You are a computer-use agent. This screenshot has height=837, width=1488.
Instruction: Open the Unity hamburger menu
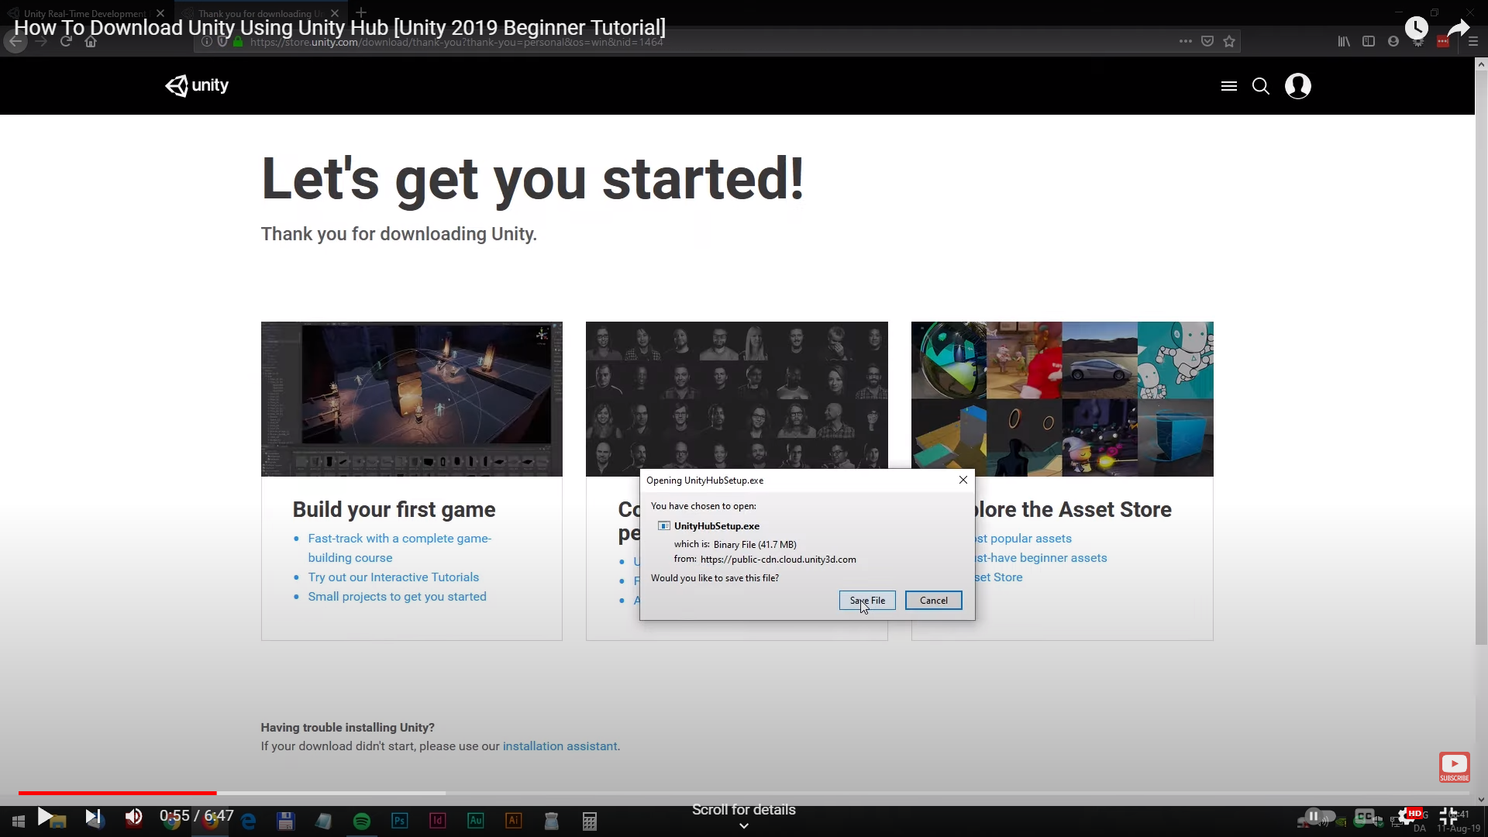pyautogui.click(x=1228, y=86)
